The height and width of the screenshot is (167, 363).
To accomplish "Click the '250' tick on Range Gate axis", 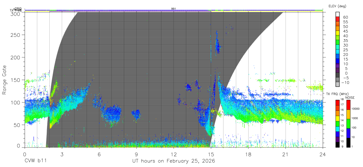I will pyautogui.click(x=15, y=35).
